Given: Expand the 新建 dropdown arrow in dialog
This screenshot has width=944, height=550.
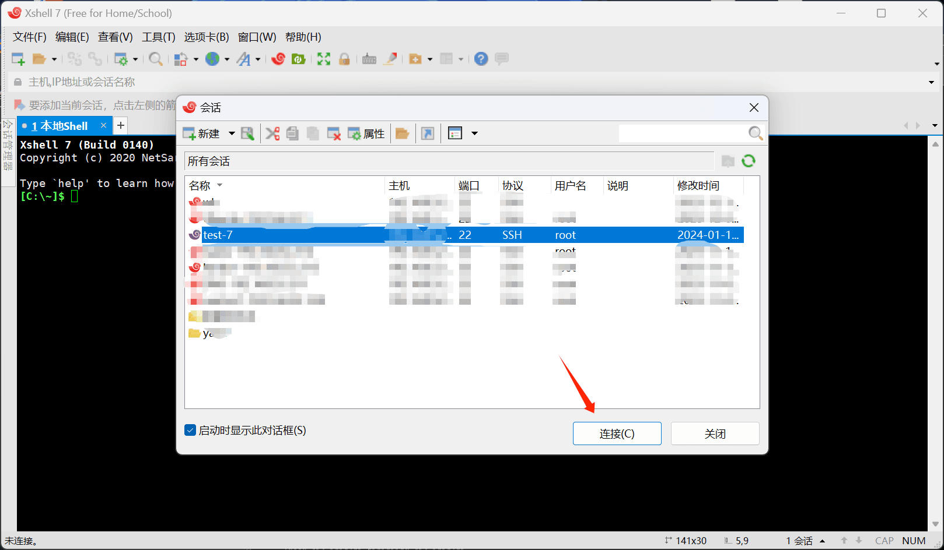Looking at the screenshot, I should click(232, 134).
